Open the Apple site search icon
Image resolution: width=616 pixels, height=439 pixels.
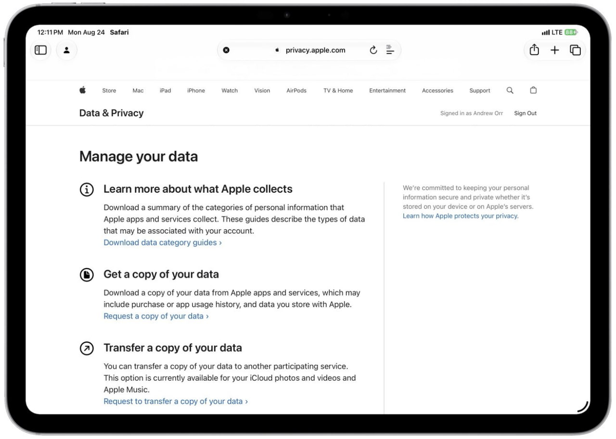click(510, 90)
